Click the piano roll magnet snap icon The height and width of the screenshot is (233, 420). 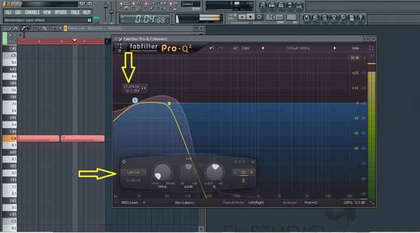pyautogui.click(x=15, y=28)
